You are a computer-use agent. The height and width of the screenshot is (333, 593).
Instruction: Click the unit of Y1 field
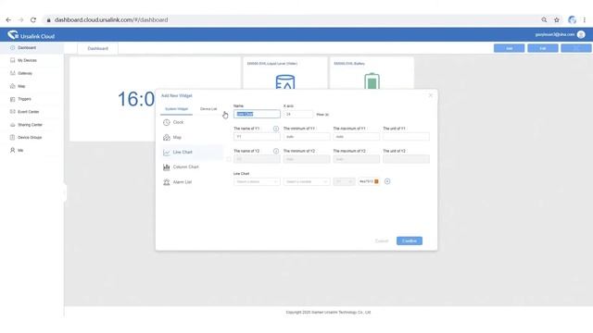click(406, 137)
